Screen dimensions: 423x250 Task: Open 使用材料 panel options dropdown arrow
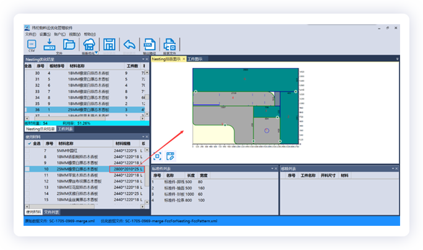[143, 137]
